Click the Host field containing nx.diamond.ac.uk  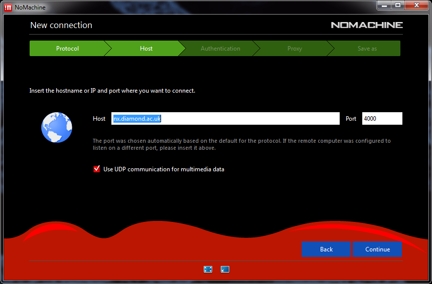225,119
